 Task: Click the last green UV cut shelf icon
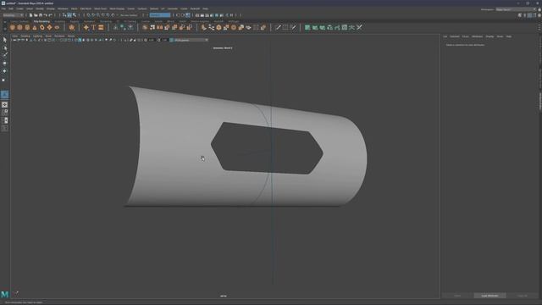tap(359, 27)
